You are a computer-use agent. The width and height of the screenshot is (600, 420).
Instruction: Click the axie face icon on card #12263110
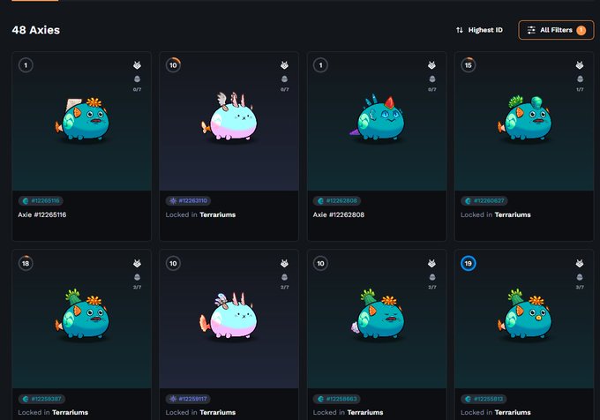(284, 65)
